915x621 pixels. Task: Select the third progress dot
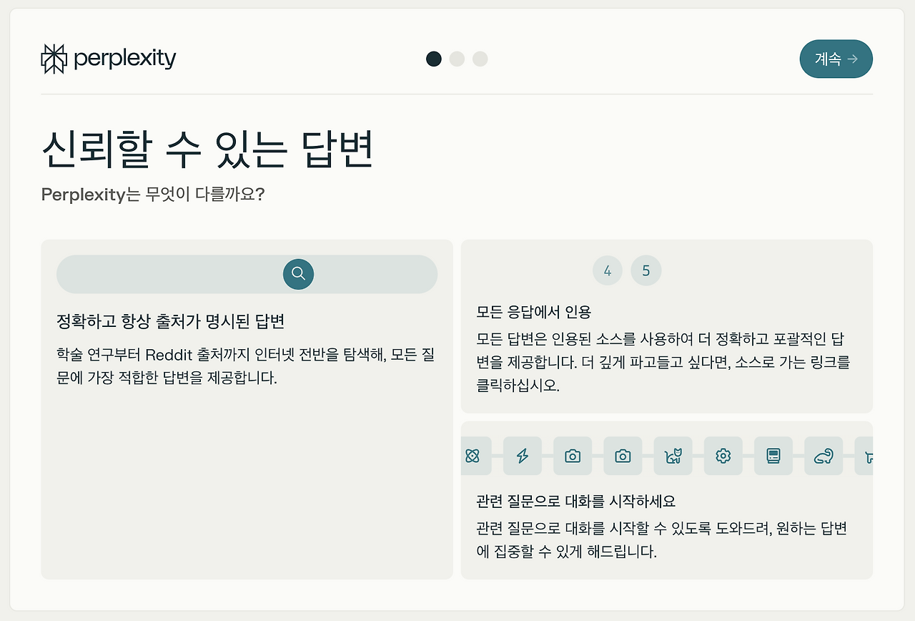coord(480,59)
